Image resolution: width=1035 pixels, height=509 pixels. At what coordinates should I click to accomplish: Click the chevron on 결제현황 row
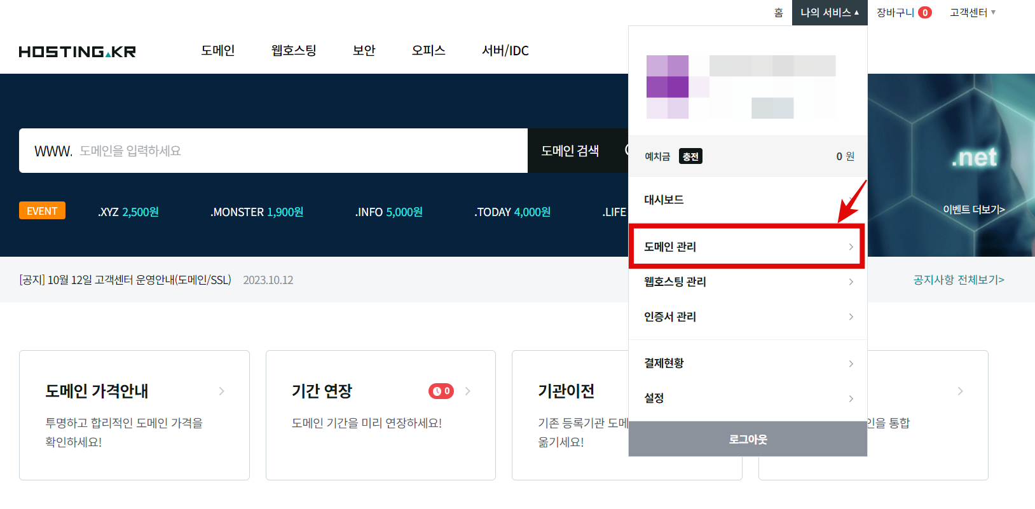[x=851, y=363]
